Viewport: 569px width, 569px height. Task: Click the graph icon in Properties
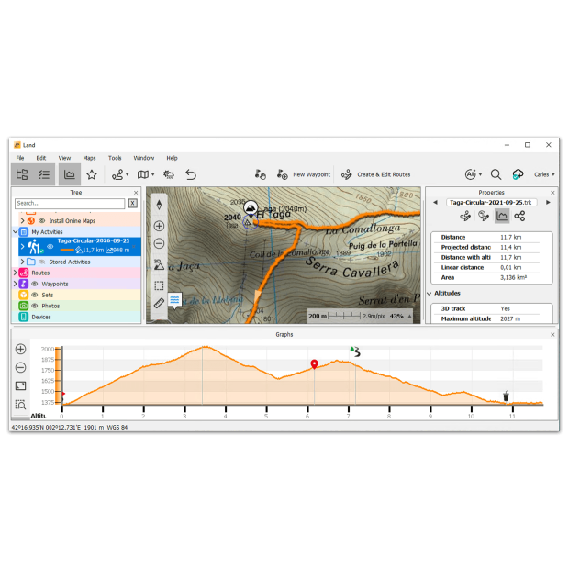[502, 217]
